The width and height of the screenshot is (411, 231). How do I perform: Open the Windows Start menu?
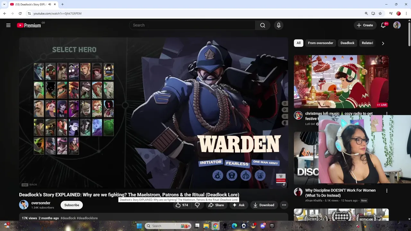tap(139, 226)
